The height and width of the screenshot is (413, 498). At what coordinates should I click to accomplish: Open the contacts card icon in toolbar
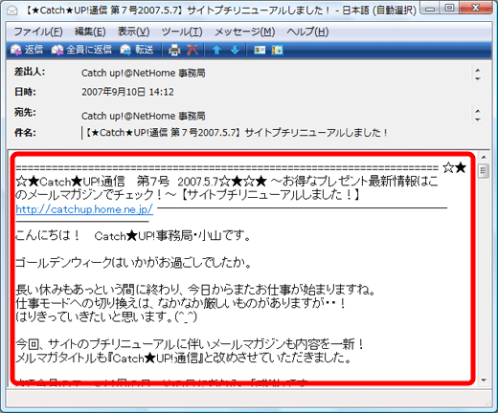point(260,50)
